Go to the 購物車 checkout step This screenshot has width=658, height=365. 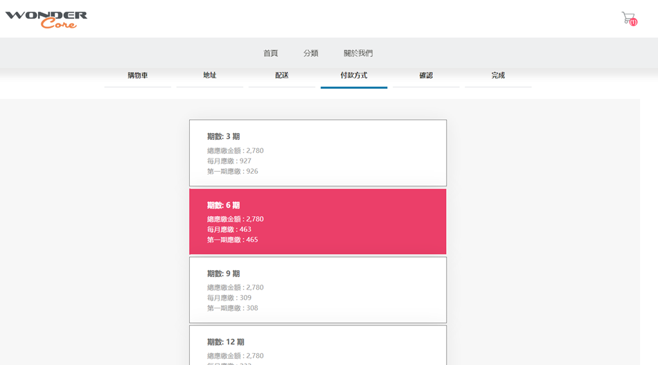pyautogui.click(x=138, y=75)
